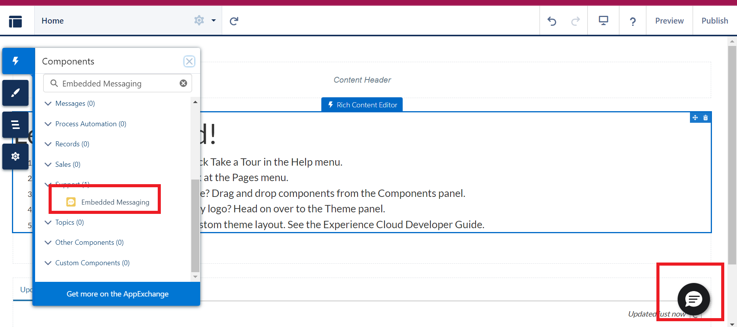This screenshot has height=327, width=737.
Task: Click the 'Updated just now' status text
Action: (x=657, y=314)
